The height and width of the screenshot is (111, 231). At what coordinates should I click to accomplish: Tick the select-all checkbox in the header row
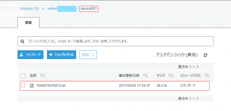[23, 76]
